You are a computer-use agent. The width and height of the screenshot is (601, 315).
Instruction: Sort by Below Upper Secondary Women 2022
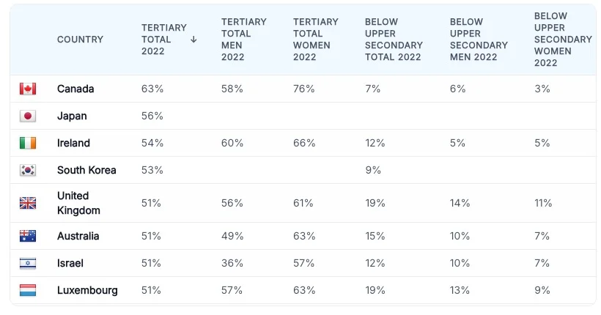coord(562,40)
